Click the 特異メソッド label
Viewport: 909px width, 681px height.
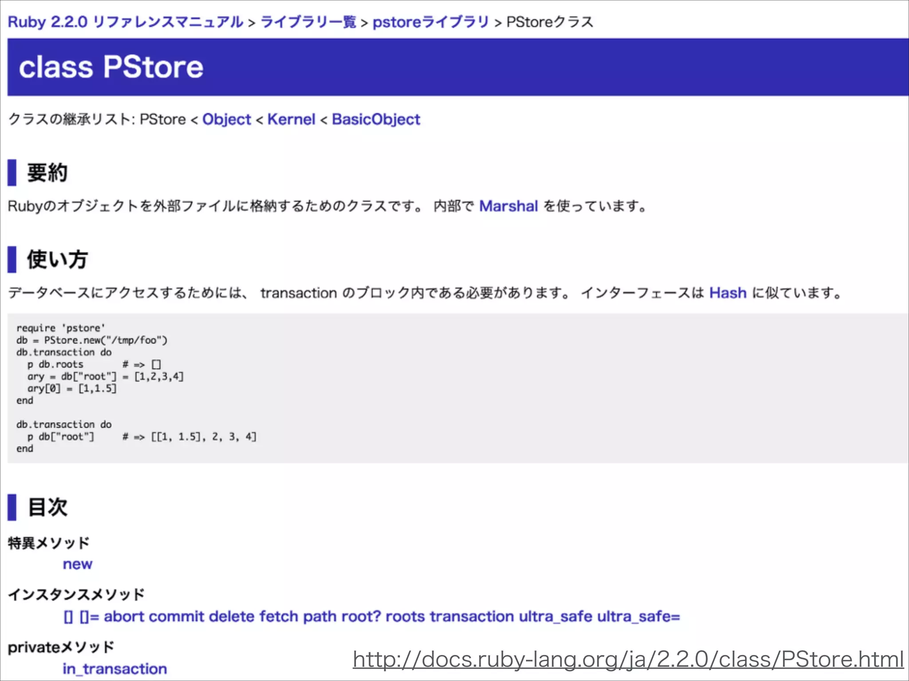coord(49,543)
